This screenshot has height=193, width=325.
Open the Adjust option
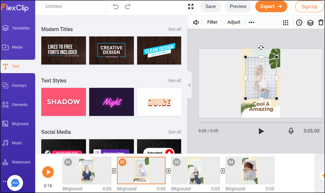click(x=233, y=22)
